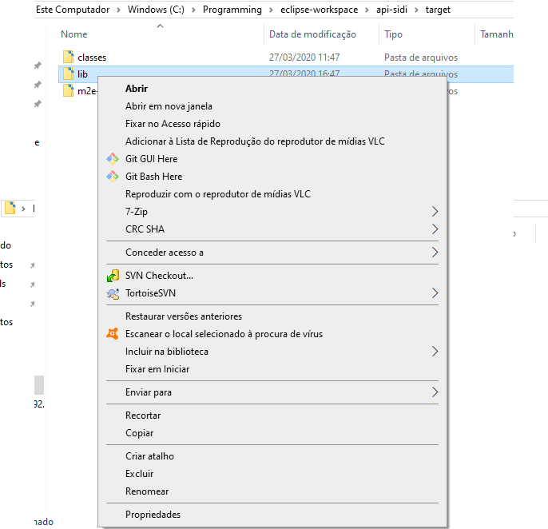Viewport: 548px width, 529px height.
Task: Click the classes folder icon
Action: click(x=69, y=58)
